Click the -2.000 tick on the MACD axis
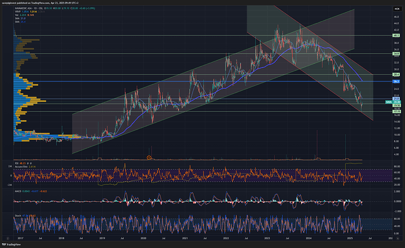This screenshot has height=248, width=405. click(397, 211)
